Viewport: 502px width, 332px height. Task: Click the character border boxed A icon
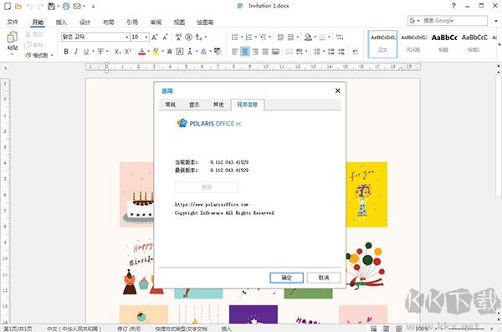180,52
